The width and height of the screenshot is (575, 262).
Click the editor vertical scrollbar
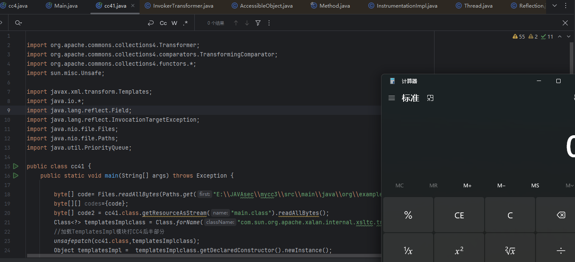572,57
